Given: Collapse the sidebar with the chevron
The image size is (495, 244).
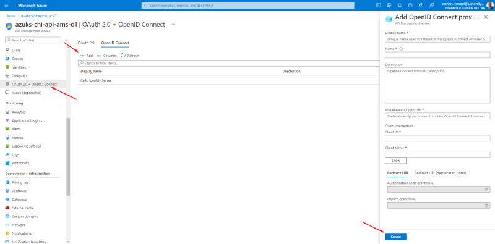Looking at the screenshot, I should point(66,40).
